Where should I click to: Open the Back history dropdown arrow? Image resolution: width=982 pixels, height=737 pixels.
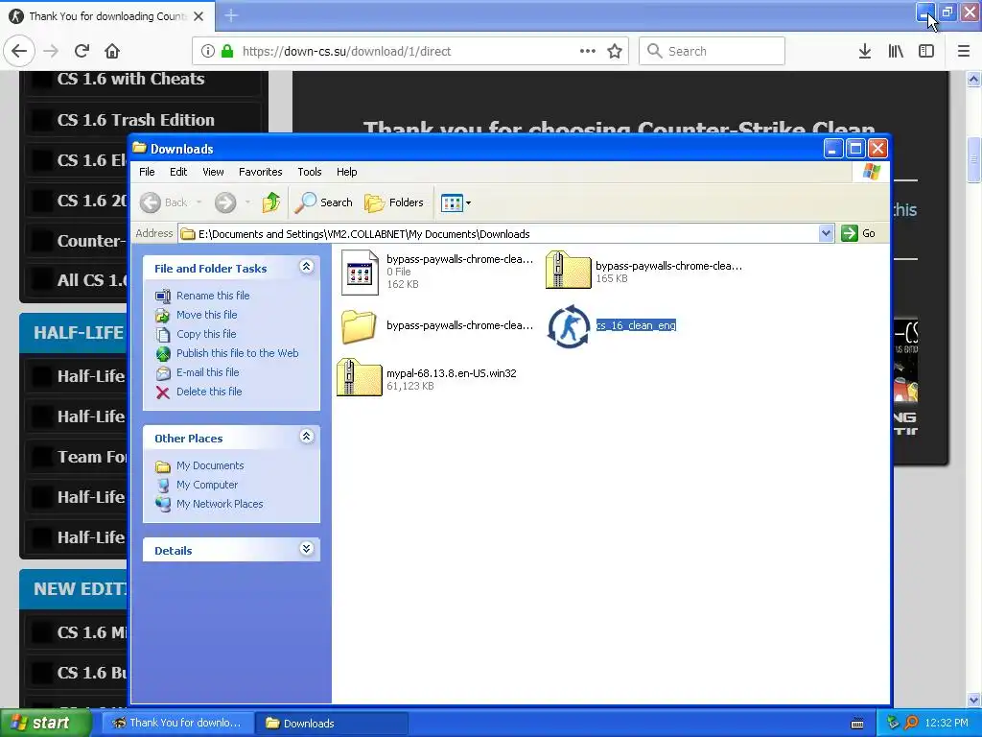click(199, 202)
